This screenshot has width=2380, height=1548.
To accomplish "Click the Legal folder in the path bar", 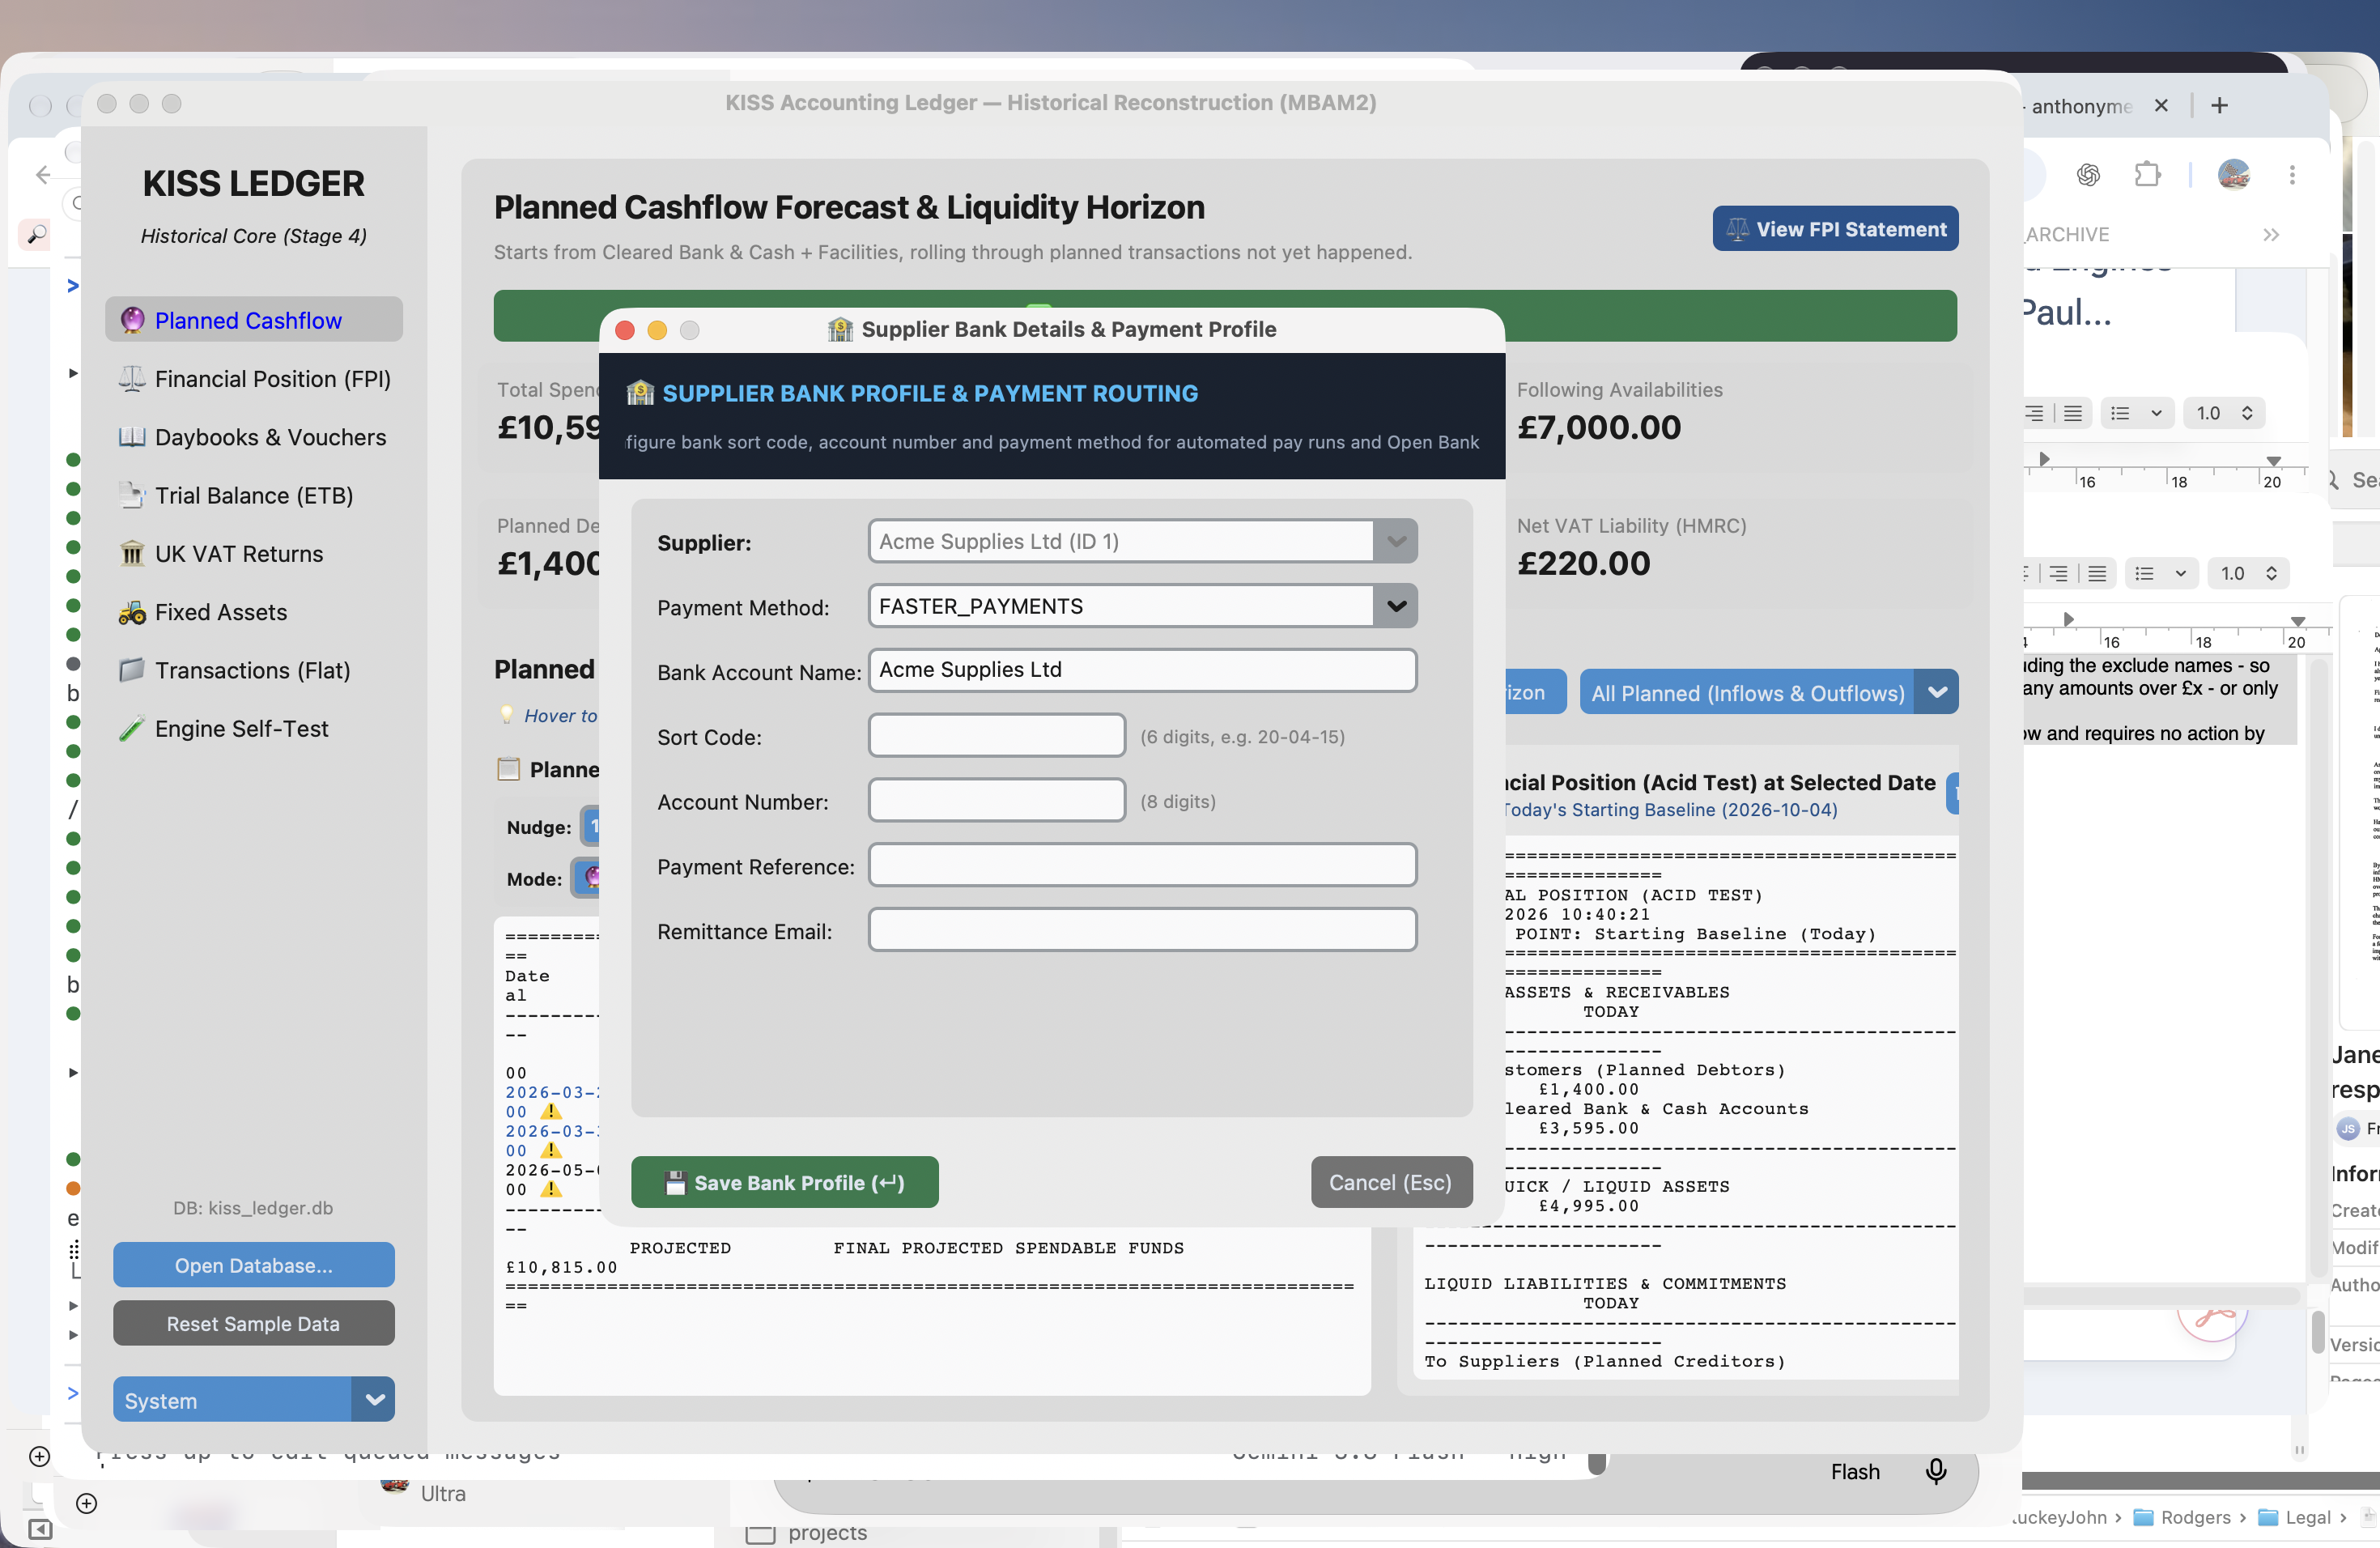I will click(2296, 1517).
